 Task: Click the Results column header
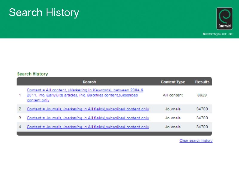pyautogui.click(x=202, y=82)
